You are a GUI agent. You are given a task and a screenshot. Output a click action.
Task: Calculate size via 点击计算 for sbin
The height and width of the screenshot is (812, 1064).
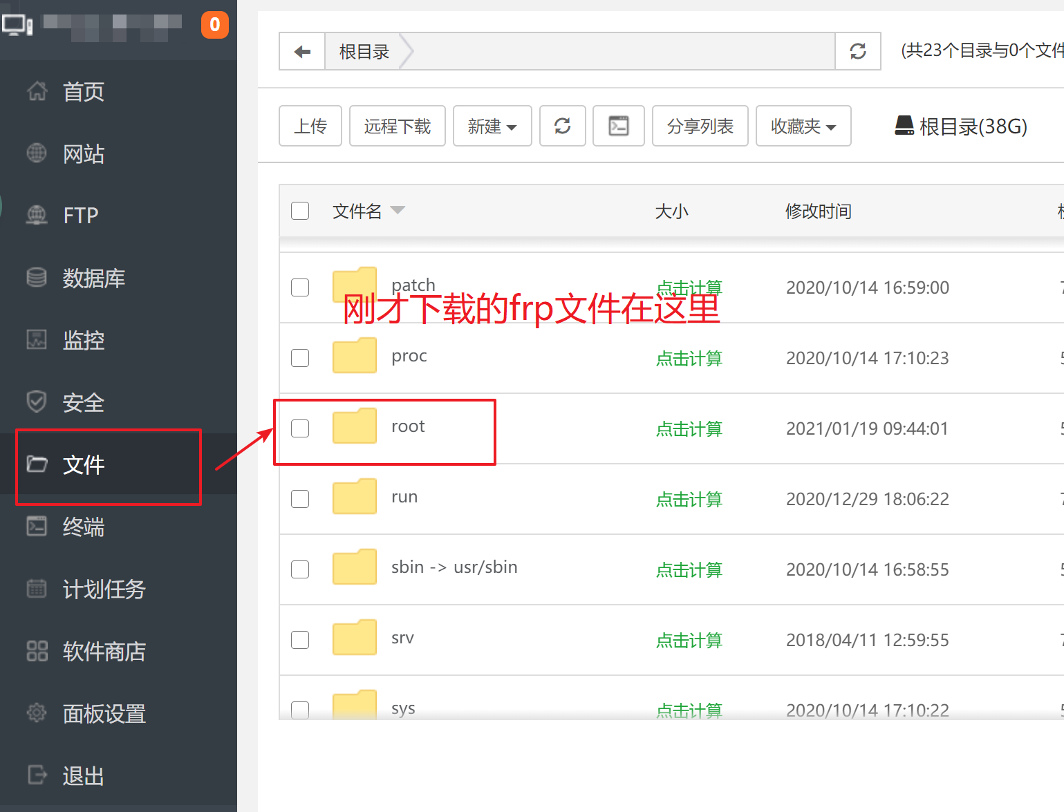click(x=689, y=570)
